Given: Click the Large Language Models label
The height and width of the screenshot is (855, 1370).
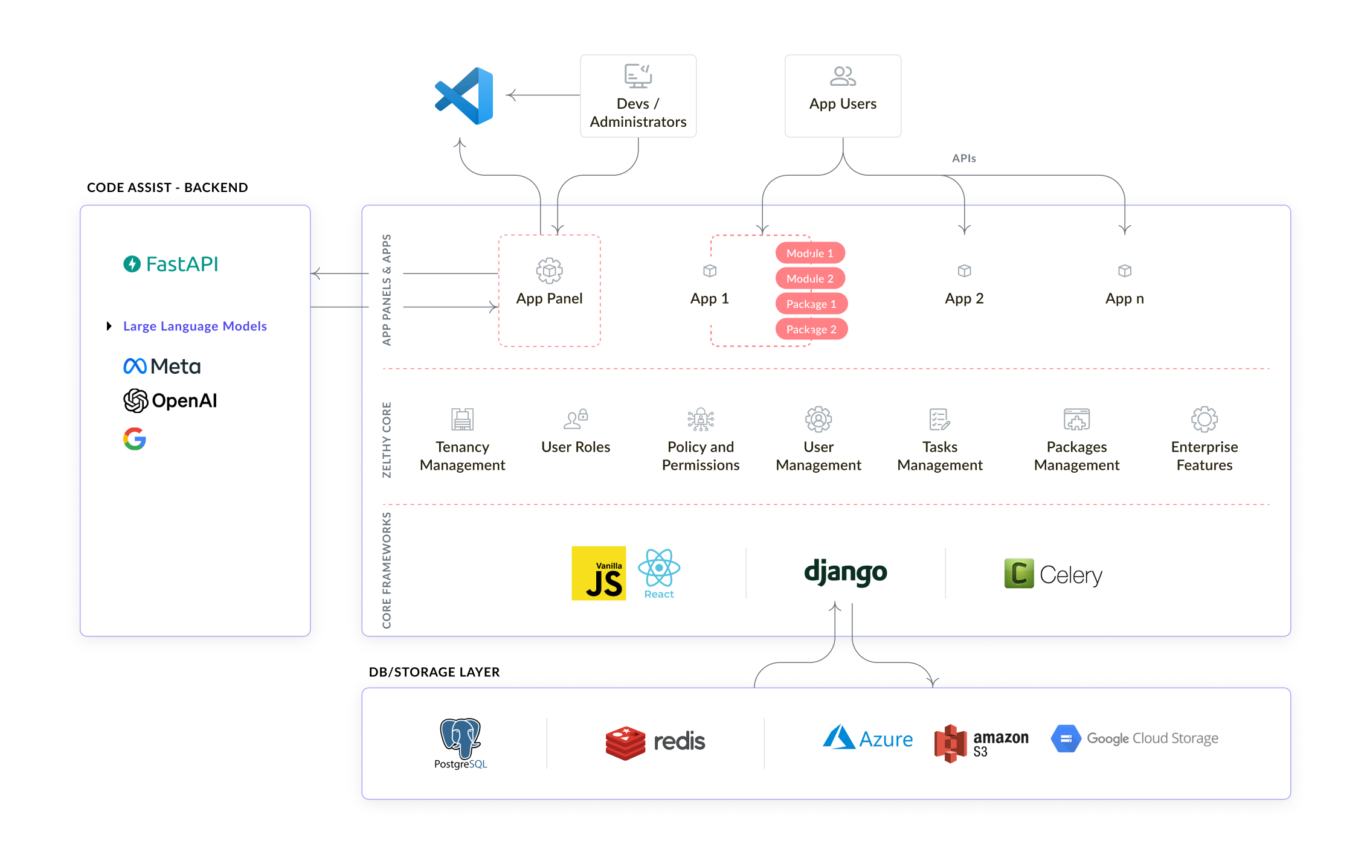Looking at the screenshot, I should tap(195, 326).
